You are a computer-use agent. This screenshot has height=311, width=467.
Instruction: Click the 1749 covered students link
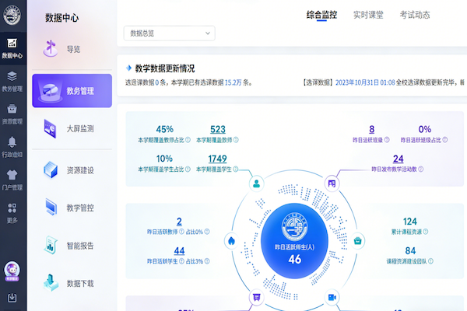coord(217,159)
